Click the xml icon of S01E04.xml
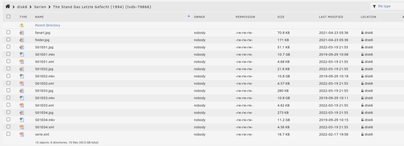This screenshot has width=404, height=146. coord(22,127)
